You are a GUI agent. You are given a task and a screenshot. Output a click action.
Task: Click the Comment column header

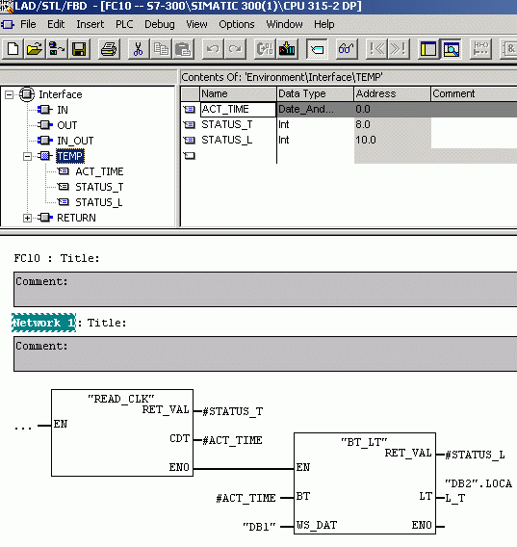pos(474,93)
